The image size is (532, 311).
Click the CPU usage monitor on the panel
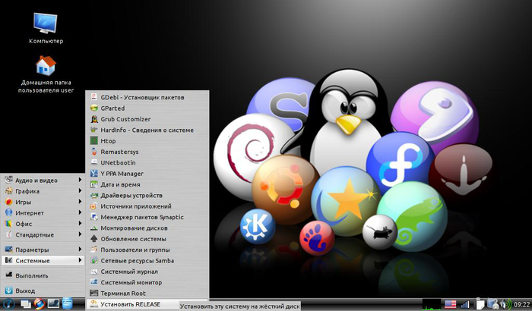432,304
